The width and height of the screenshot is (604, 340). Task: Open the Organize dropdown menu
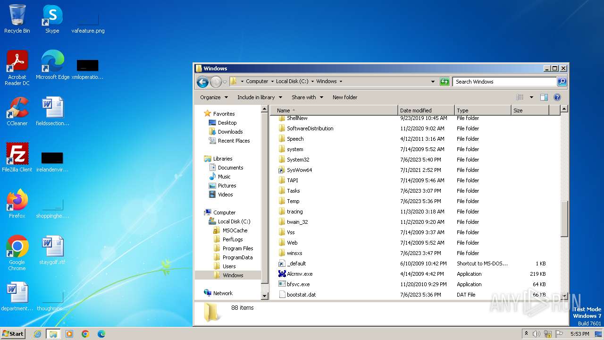[x=214, y=97]
